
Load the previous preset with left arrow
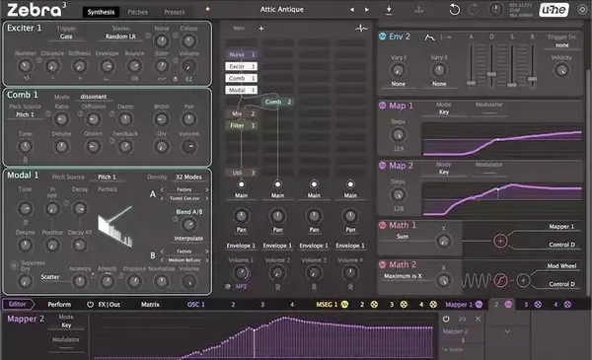pyautogui.click(x=352, y=10)
